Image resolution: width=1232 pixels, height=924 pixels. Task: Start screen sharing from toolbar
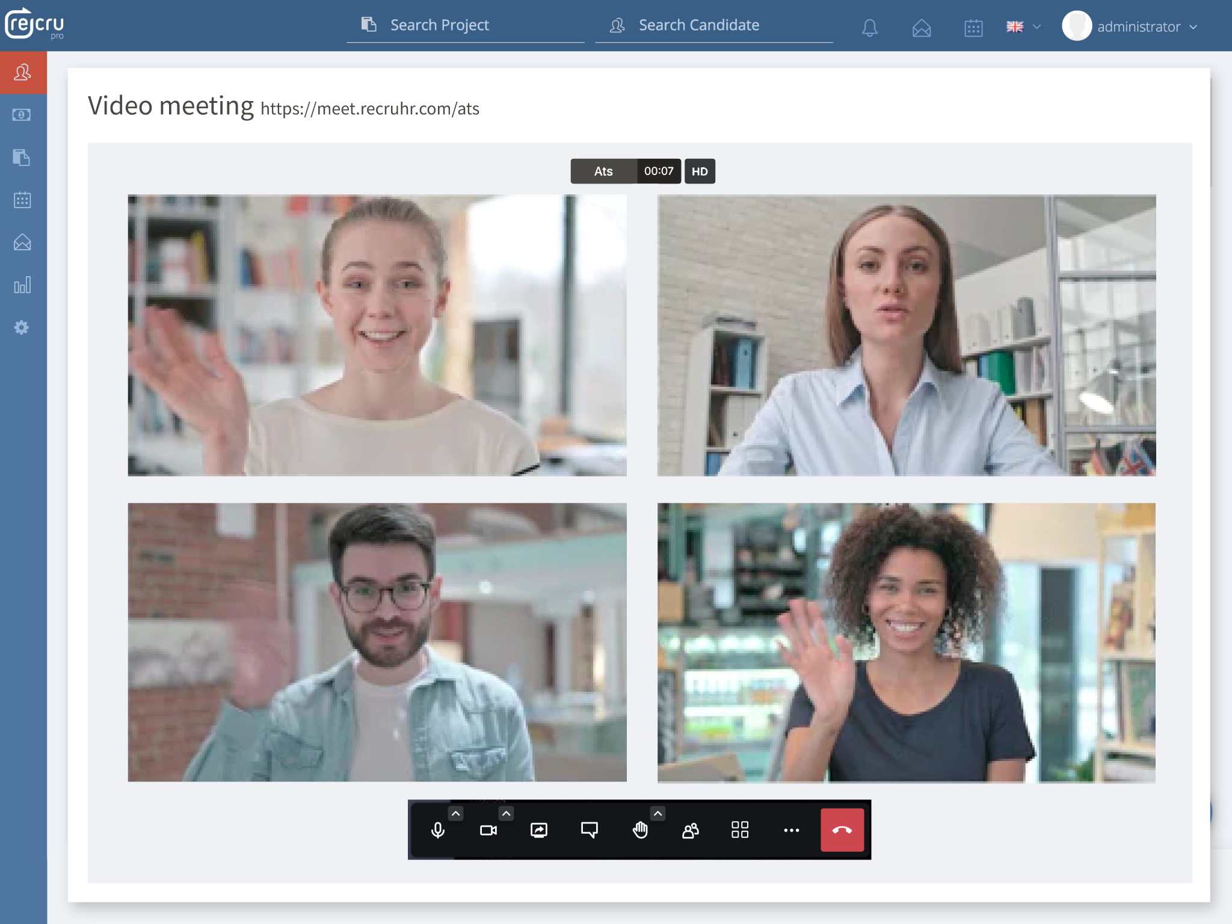[538, 830]
